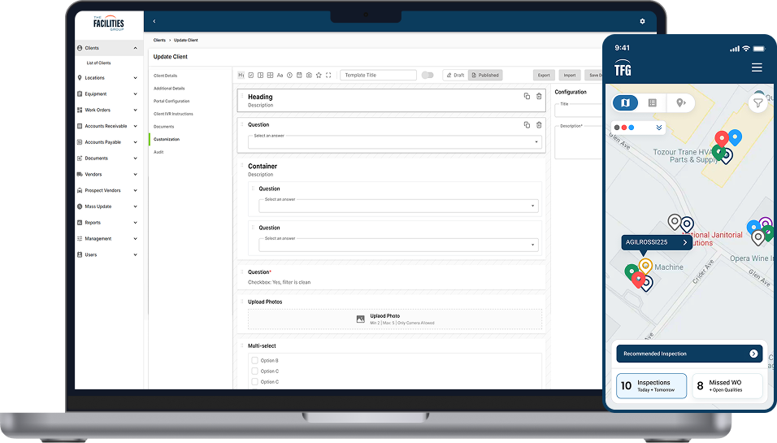Switch to map view in mobile app
This screenshot has height=443, width=777.
tap(625, 102)
